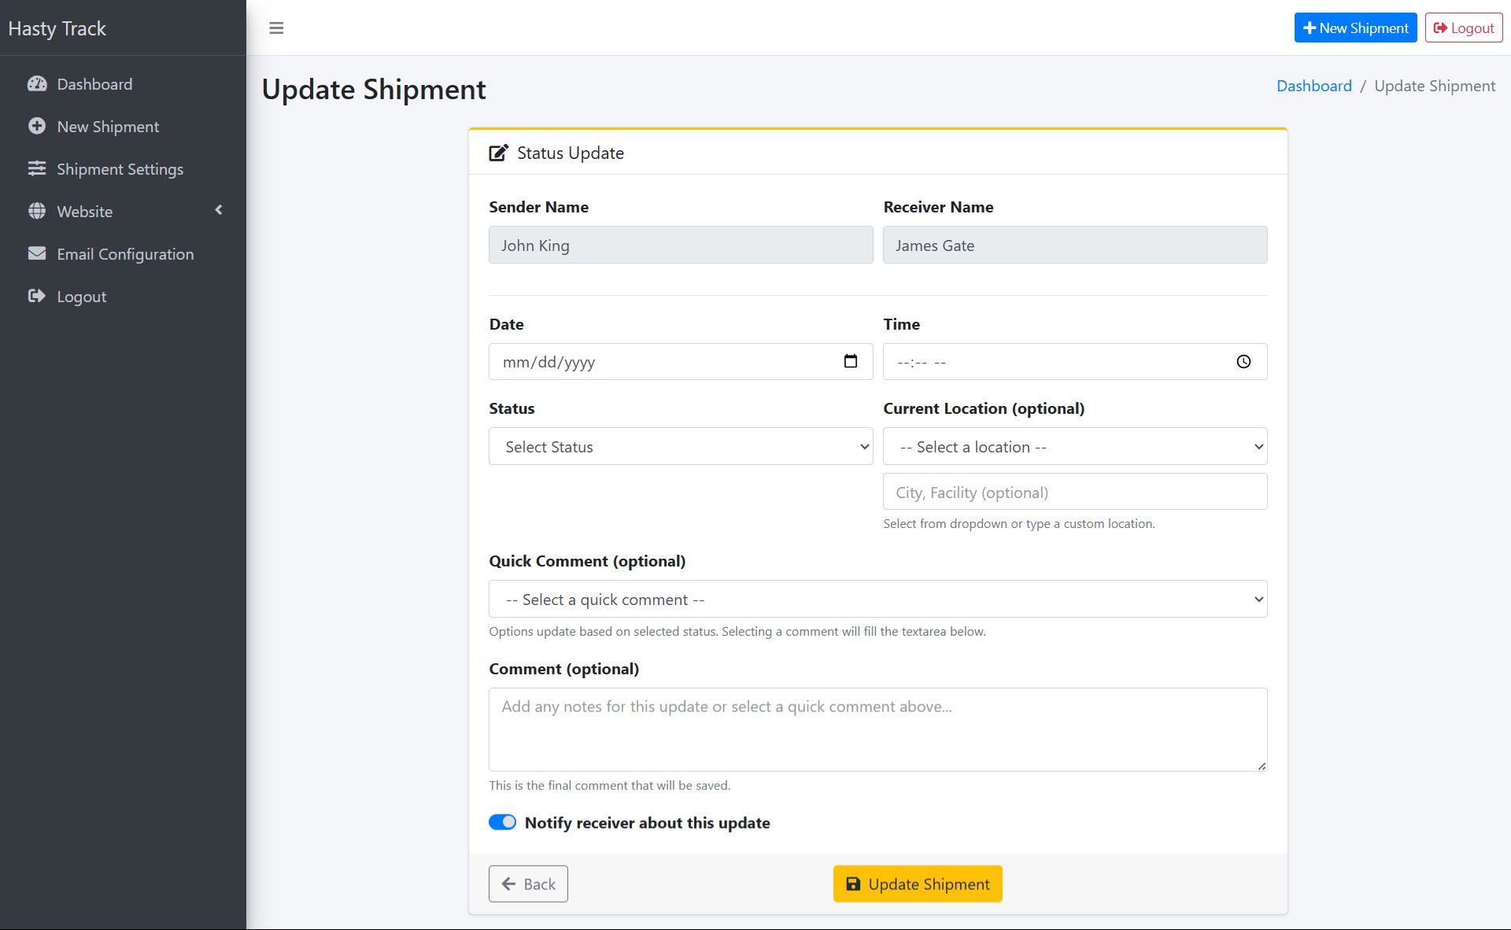Click the Back button

click(528, 884)
